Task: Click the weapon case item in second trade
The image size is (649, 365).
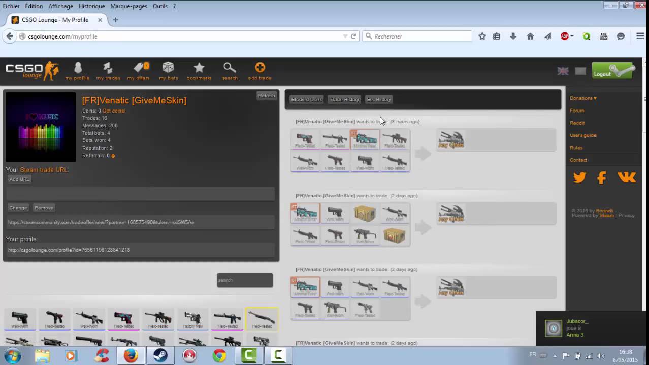Action: (365, 213)
